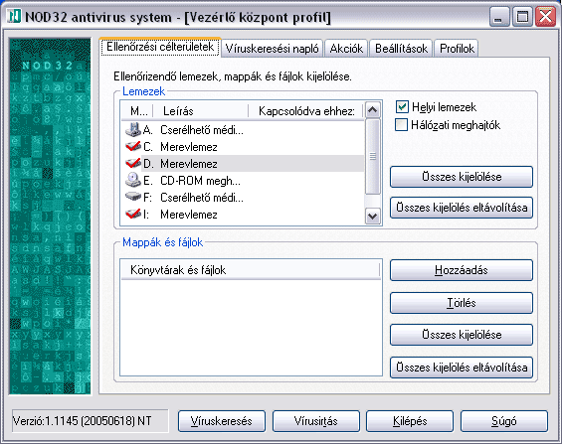Select the A. Cserélhető médi... row text
The width and height of the screenshot is (562, 444).
193,130
